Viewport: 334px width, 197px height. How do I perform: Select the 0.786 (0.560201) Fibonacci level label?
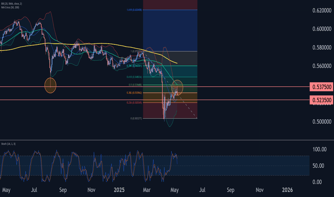tap(134, 66)
